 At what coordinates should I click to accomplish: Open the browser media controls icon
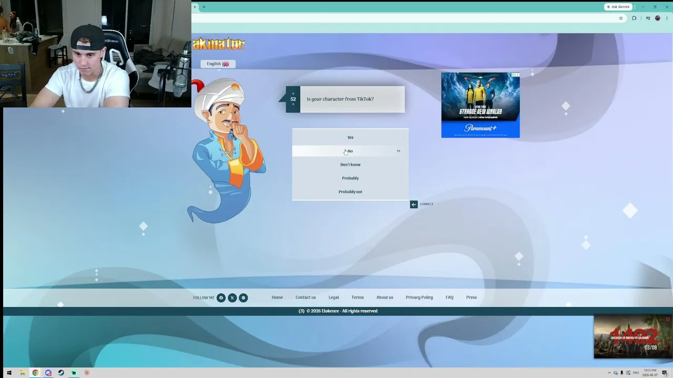click(648, 18)
